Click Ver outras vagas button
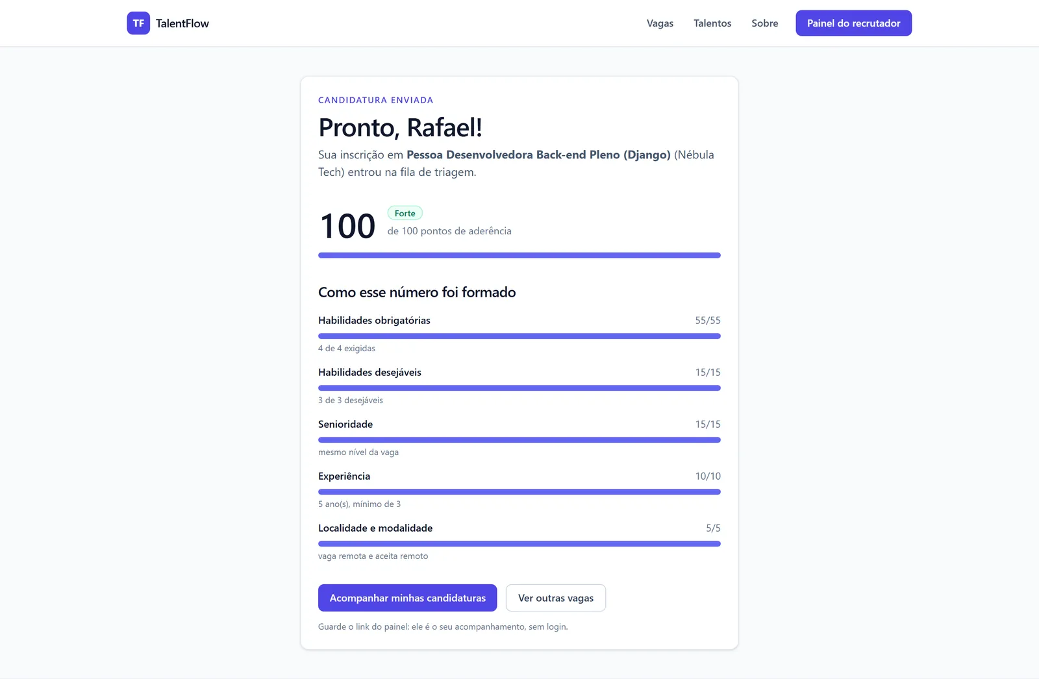 pyautogui.click(x=556, y=598)
